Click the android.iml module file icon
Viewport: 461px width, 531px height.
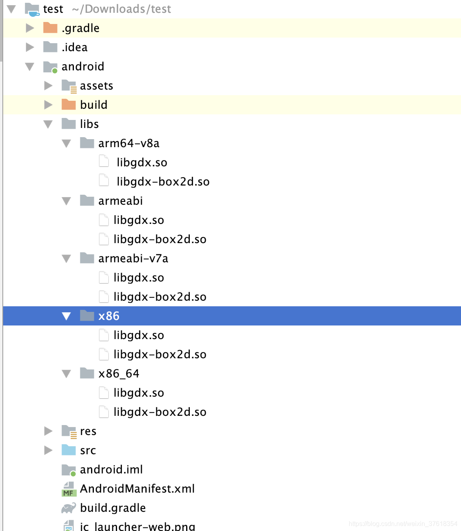pos(68,469)
